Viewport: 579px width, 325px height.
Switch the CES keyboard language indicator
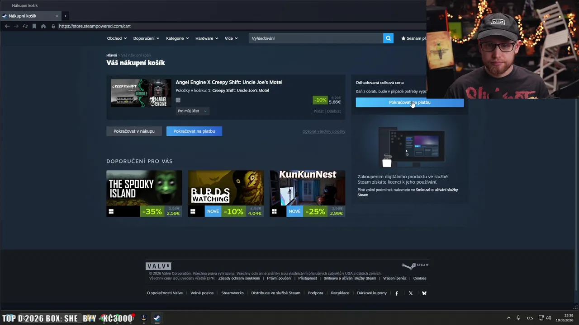(x=530, y=318)
